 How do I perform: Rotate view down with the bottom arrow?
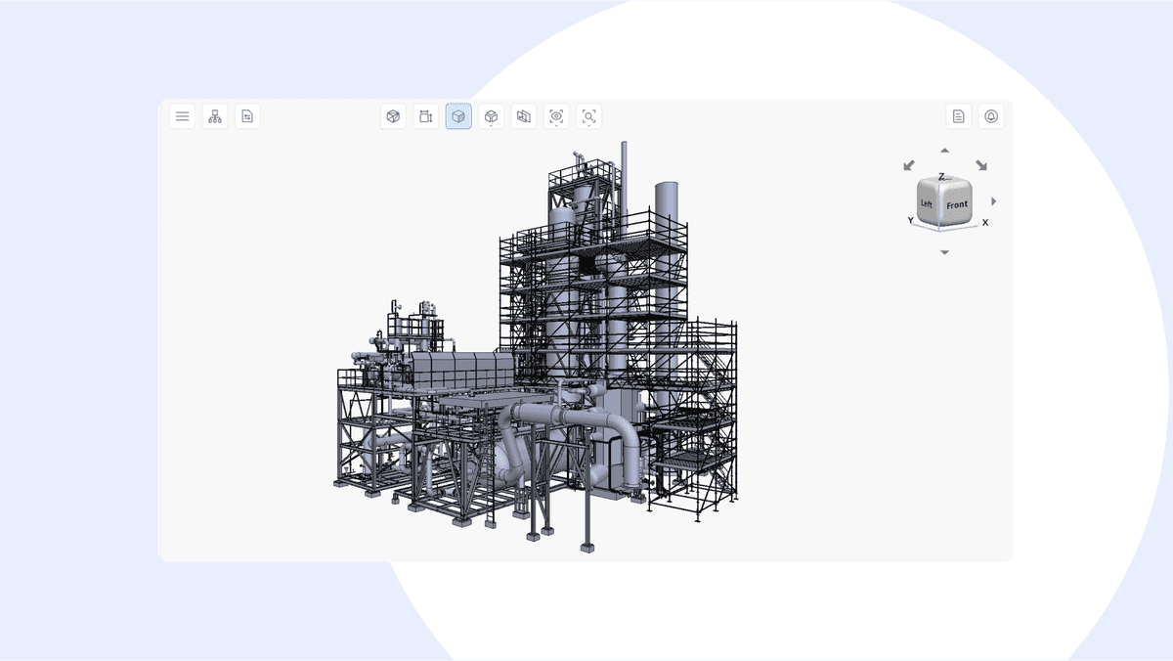pos(944,252)
